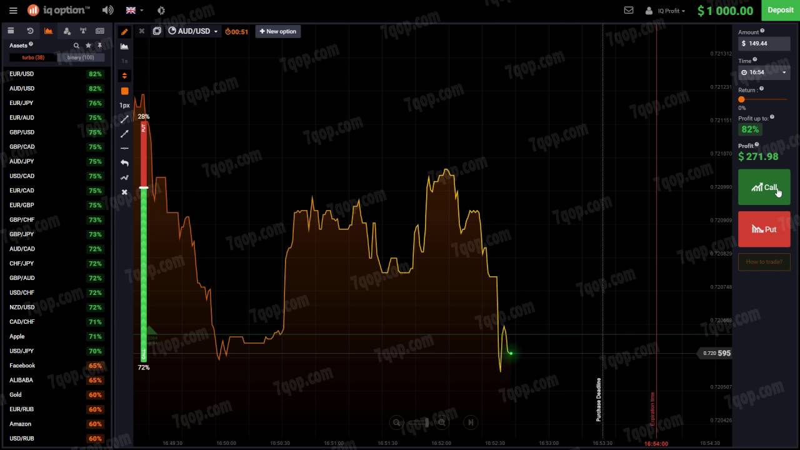Show favorite assets star icon

(88, 46)
